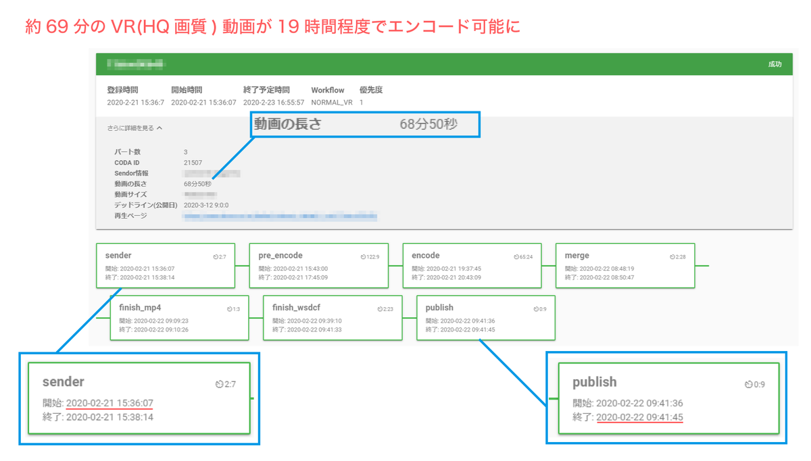The height and width of the screenshot is (461, 811).
Task: Click the CODA ID value 21507
Action: pyautogui.click(x=193, y=163)
